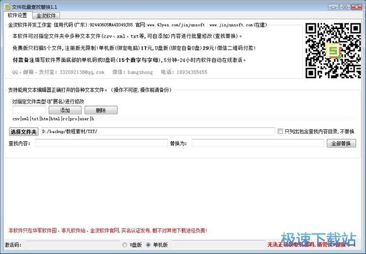Focus the 查找内容 input field
Viewport: 366px width, 254px height.
click(102, 143)
